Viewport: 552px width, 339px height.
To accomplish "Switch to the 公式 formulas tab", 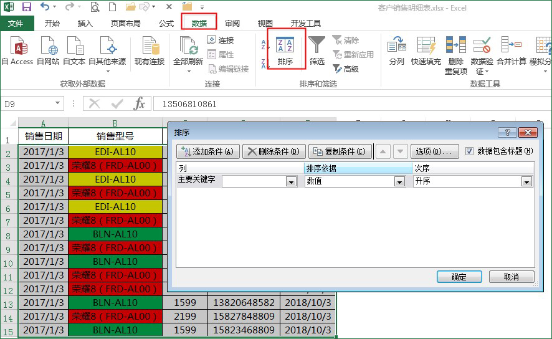I will 166,24.
